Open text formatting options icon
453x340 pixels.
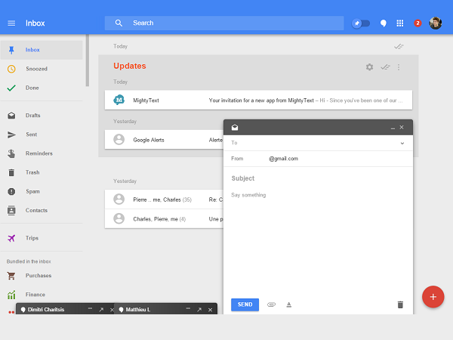point(288,304)
